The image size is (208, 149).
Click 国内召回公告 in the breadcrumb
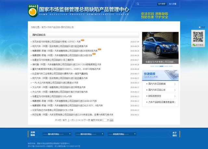pyautogui.click(x=67, y=27)
